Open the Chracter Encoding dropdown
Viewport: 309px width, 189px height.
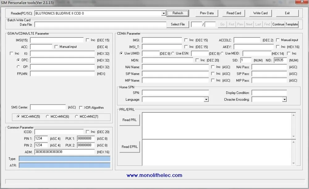[285, 99]
